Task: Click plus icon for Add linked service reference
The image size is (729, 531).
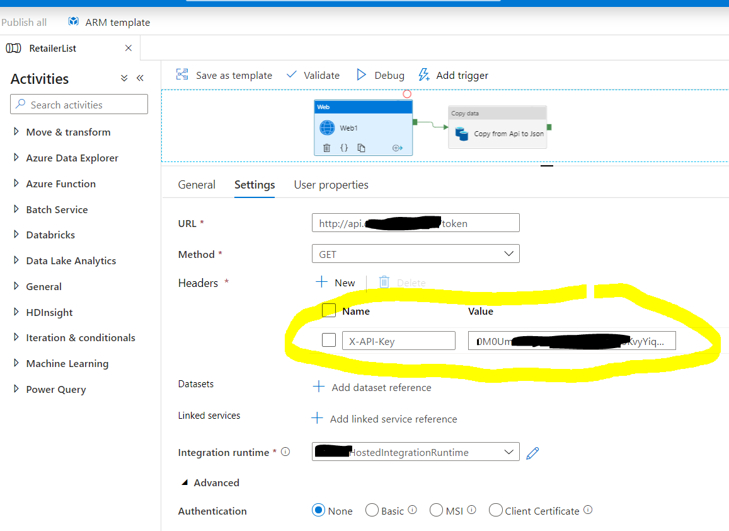Action: (317, 418)
